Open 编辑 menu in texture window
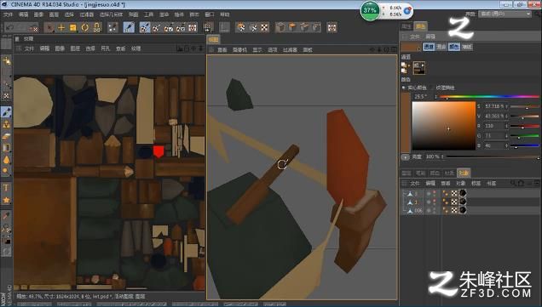Screen dimensions: 542x307 pos(44,48)
